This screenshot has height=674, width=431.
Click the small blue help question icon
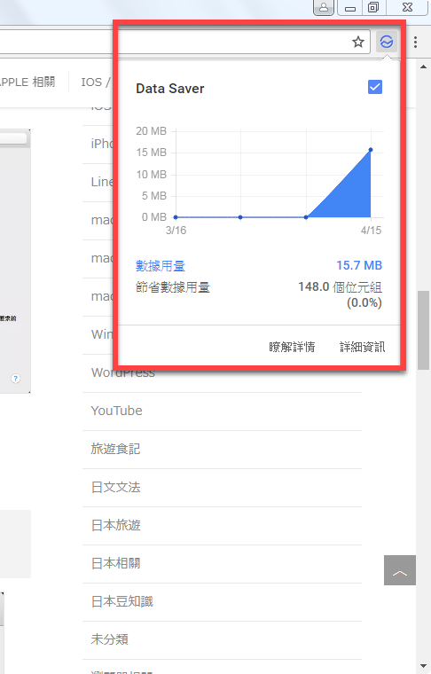(15, 379)
